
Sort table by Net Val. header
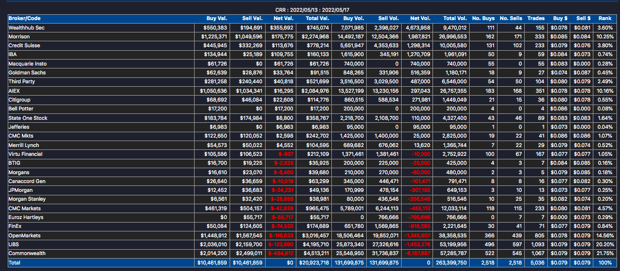click(x=284, y=18)
